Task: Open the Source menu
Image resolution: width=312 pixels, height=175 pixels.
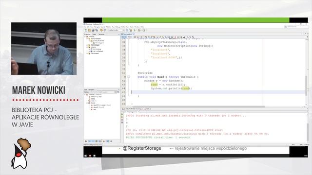Action: pyautogui.click(x=103, y=27)
